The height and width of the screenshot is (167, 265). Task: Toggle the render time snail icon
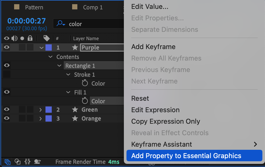click(x=37, y=162)
